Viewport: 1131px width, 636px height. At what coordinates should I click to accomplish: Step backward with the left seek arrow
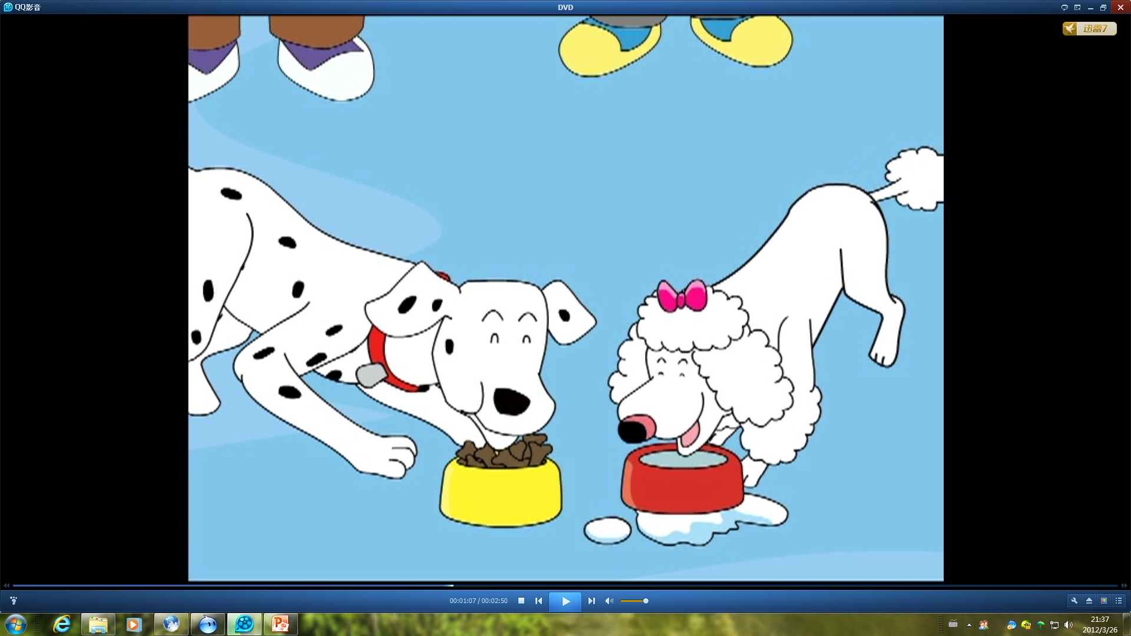pyautogui.click(x=6, y=585)
